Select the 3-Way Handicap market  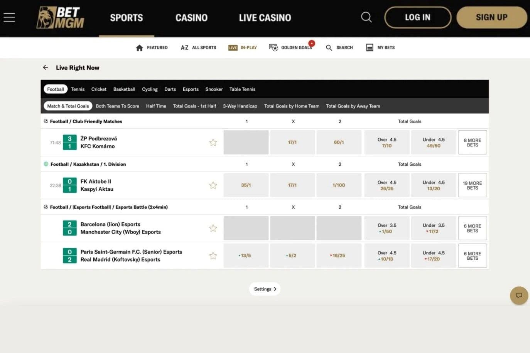pyautogui.click(x=240, y=106)
